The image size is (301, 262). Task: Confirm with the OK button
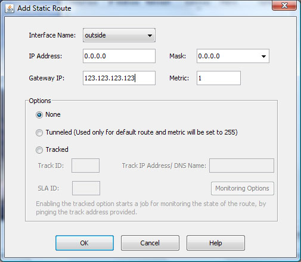(85, 243)
